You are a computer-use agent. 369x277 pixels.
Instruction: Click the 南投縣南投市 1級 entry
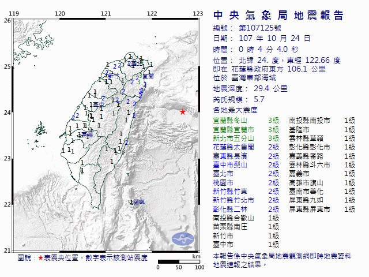322,121
